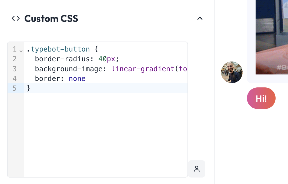Click the user icon button below the editor
The width and height of the screenshot is (288, 184).
click(x=197, y=169)
